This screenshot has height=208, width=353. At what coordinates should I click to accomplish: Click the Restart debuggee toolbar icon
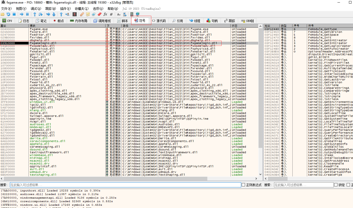pyautogui.click(x=8, y=14)
